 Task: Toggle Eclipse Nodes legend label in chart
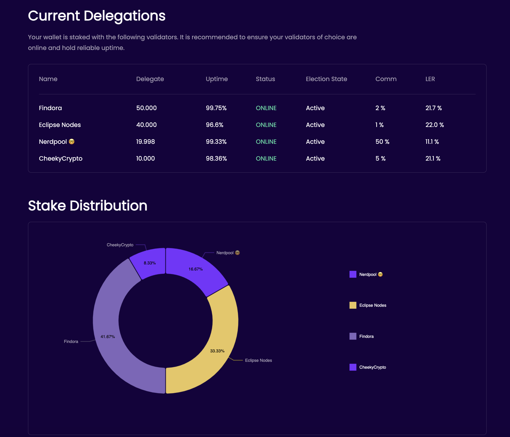(372, 305)
